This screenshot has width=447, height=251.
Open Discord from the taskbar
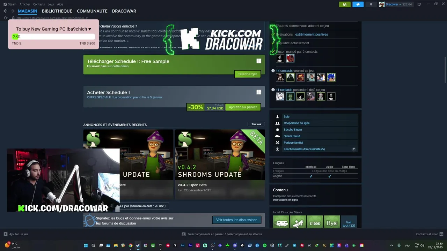(235, 245)
